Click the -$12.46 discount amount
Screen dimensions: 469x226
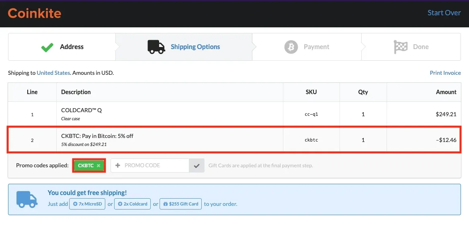(x=446, y=140)
